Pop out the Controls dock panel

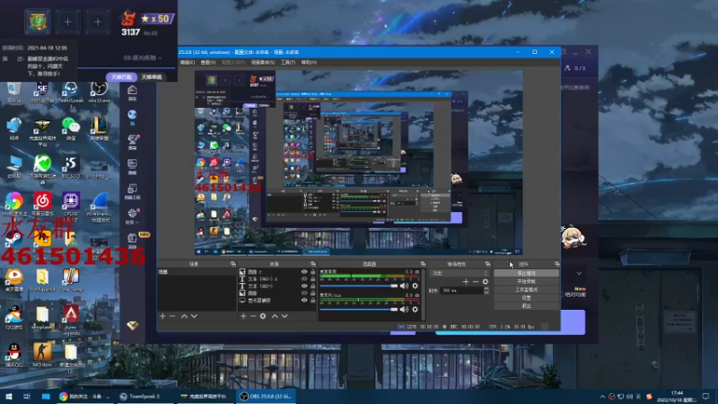point(556,264)
